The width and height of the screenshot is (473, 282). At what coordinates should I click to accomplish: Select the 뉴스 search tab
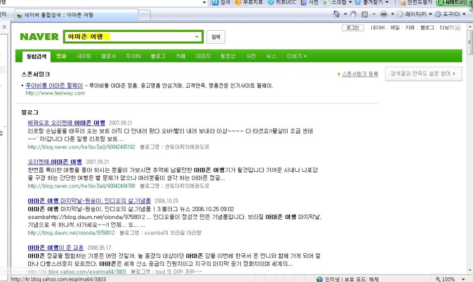(271, 56)
